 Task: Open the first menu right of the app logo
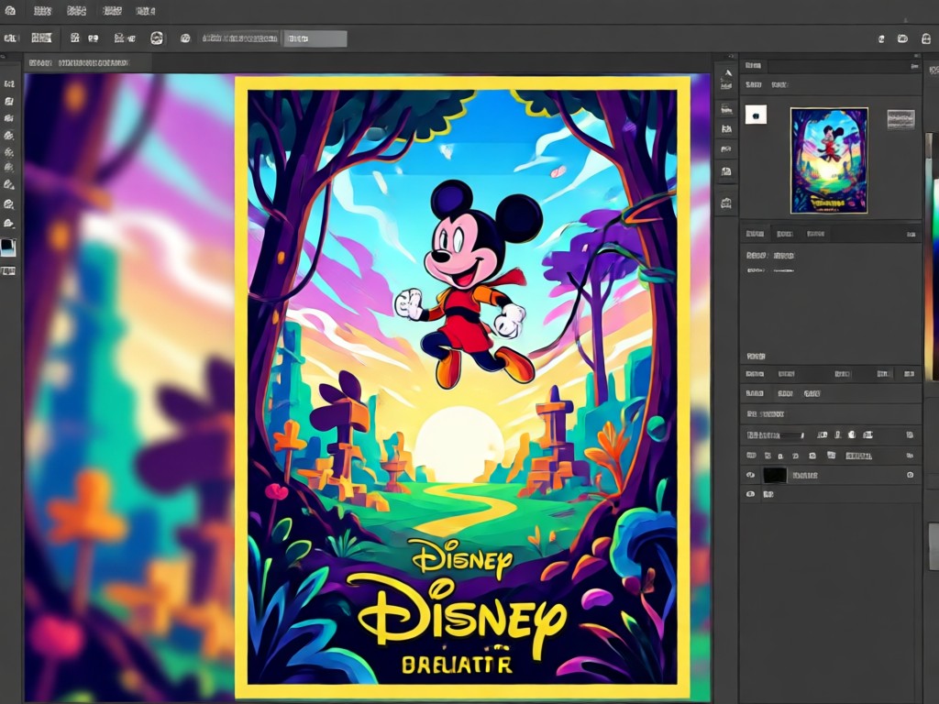pyautogui.click(x=42, y=11)
